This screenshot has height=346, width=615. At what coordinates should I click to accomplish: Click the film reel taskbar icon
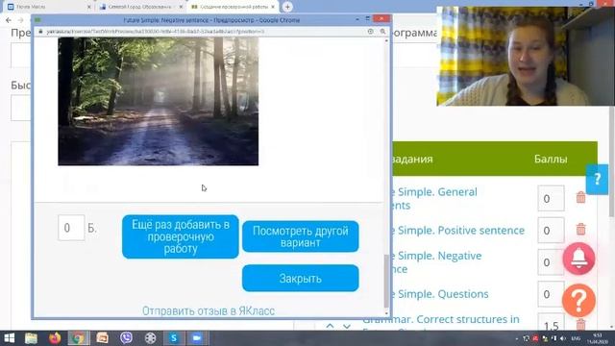click(x=150, y=337)
